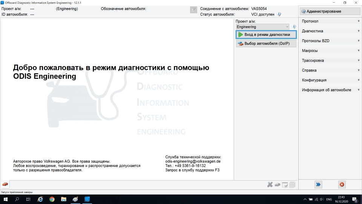Click Выбор автомобиля (DoIP) button
Image resolution: width=362 pixels, height=204 pixels.
click(x=266, y=43)
